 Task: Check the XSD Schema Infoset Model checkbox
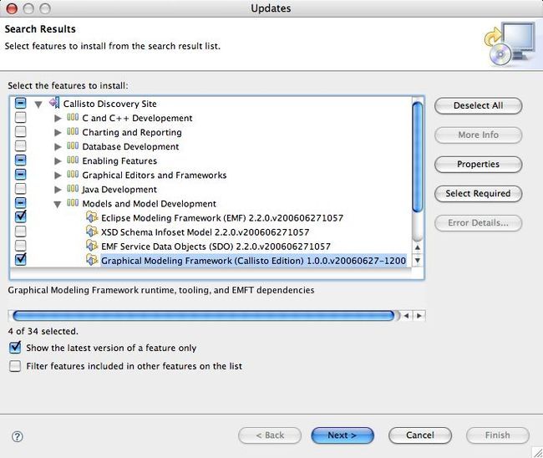(x=20, y=231)
